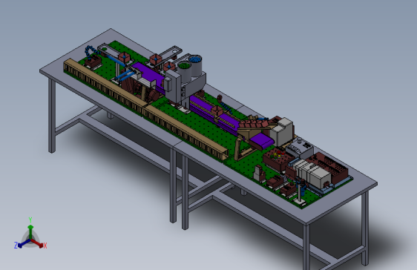Select the blue flexible hose at the far-left corner

[x=91, y=51]
